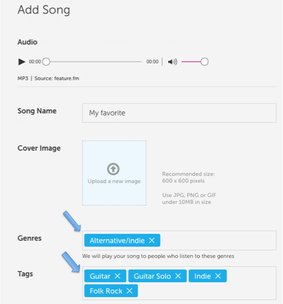Remove the Alternative/indie genre
Image resolution: width=283 pixels, height=304 pixels.
[x=152, y=240]
